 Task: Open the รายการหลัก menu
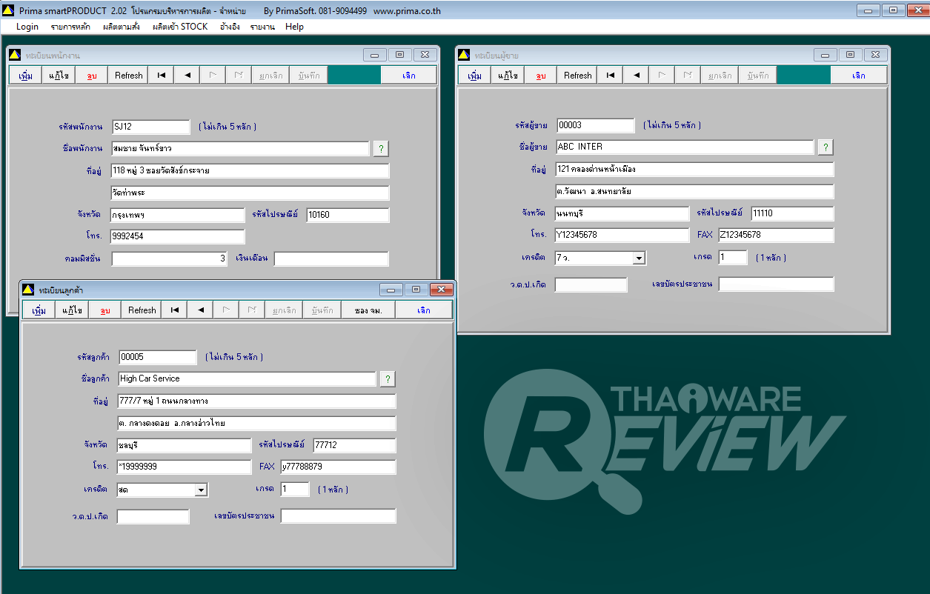(70, 27)
